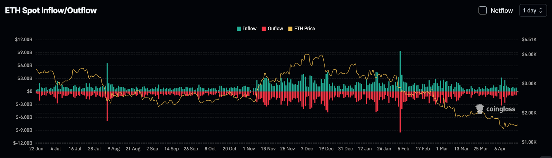The width and height of the screenshot is (552, 158).
Task: Click the 28 Jul date label
Action: 94,149
